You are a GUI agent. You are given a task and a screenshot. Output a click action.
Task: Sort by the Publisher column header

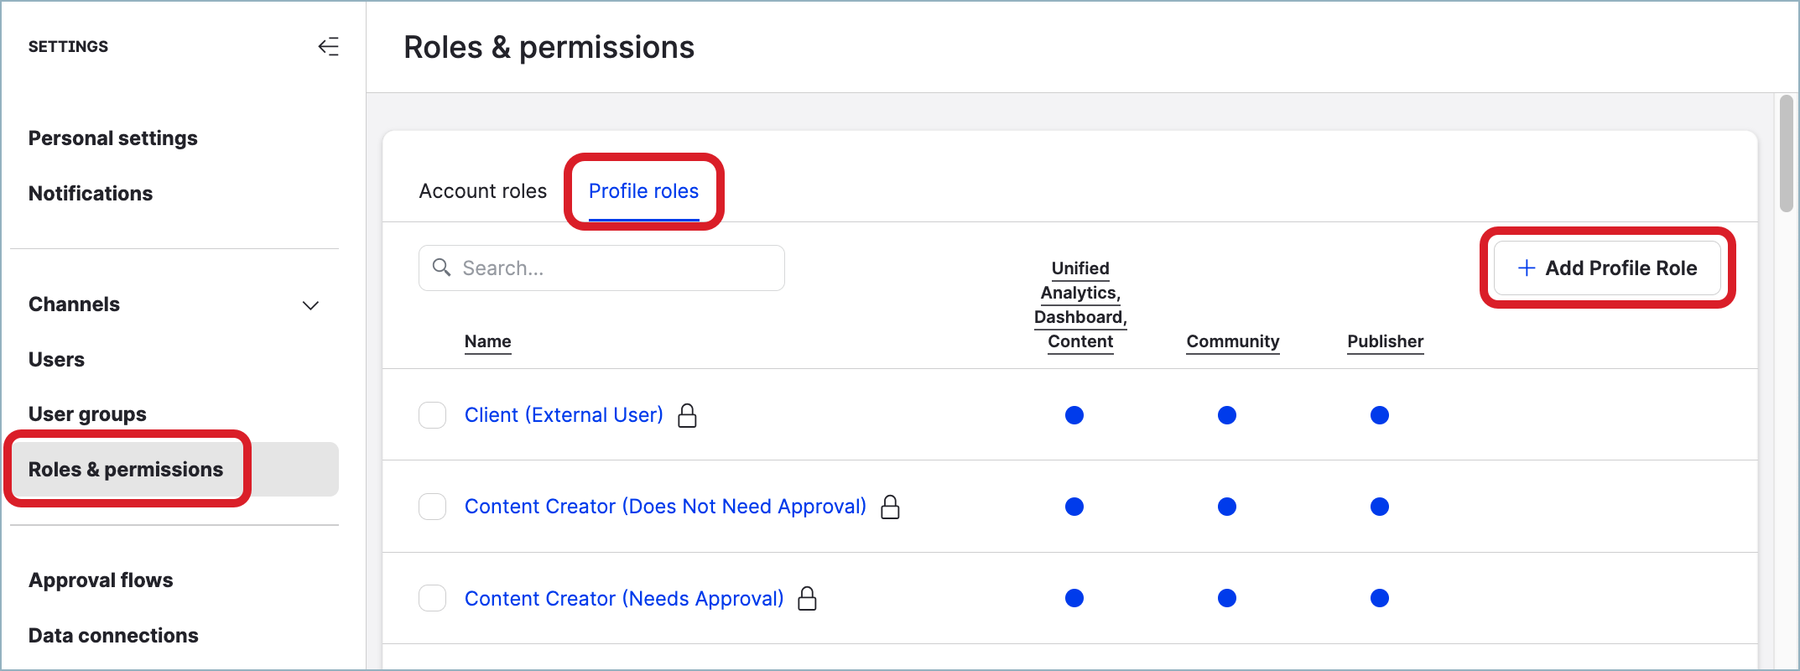(1385, 341)
